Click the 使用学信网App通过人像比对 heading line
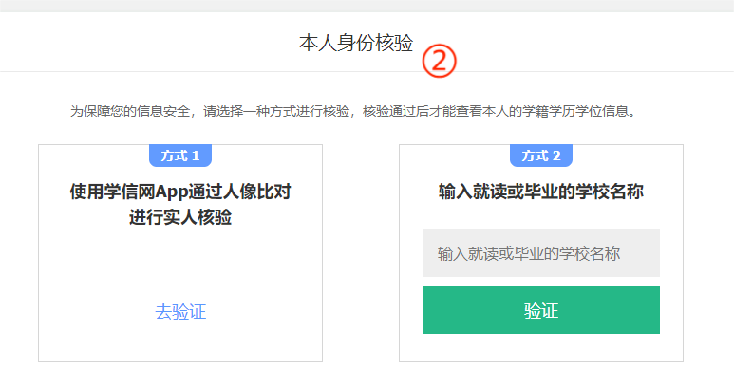 coord(180,192)
